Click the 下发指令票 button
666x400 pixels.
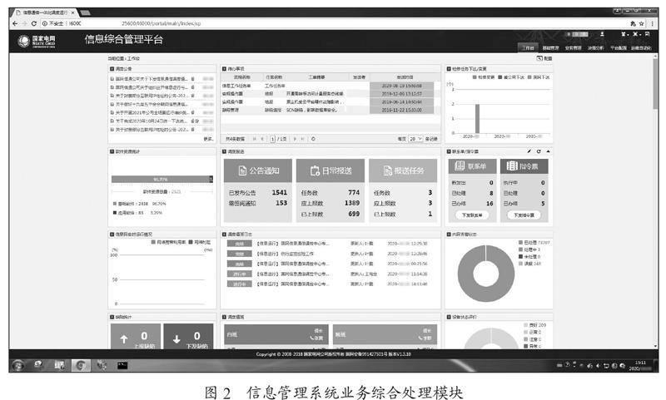[x=524, y=215]
